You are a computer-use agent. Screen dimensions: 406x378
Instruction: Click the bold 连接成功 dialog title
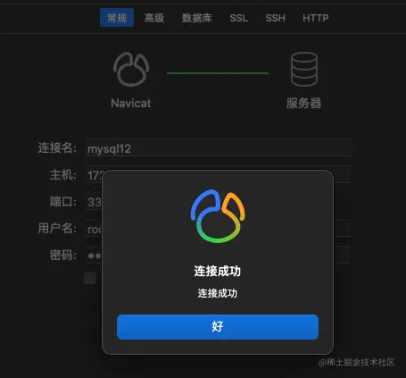coord(218,271)
